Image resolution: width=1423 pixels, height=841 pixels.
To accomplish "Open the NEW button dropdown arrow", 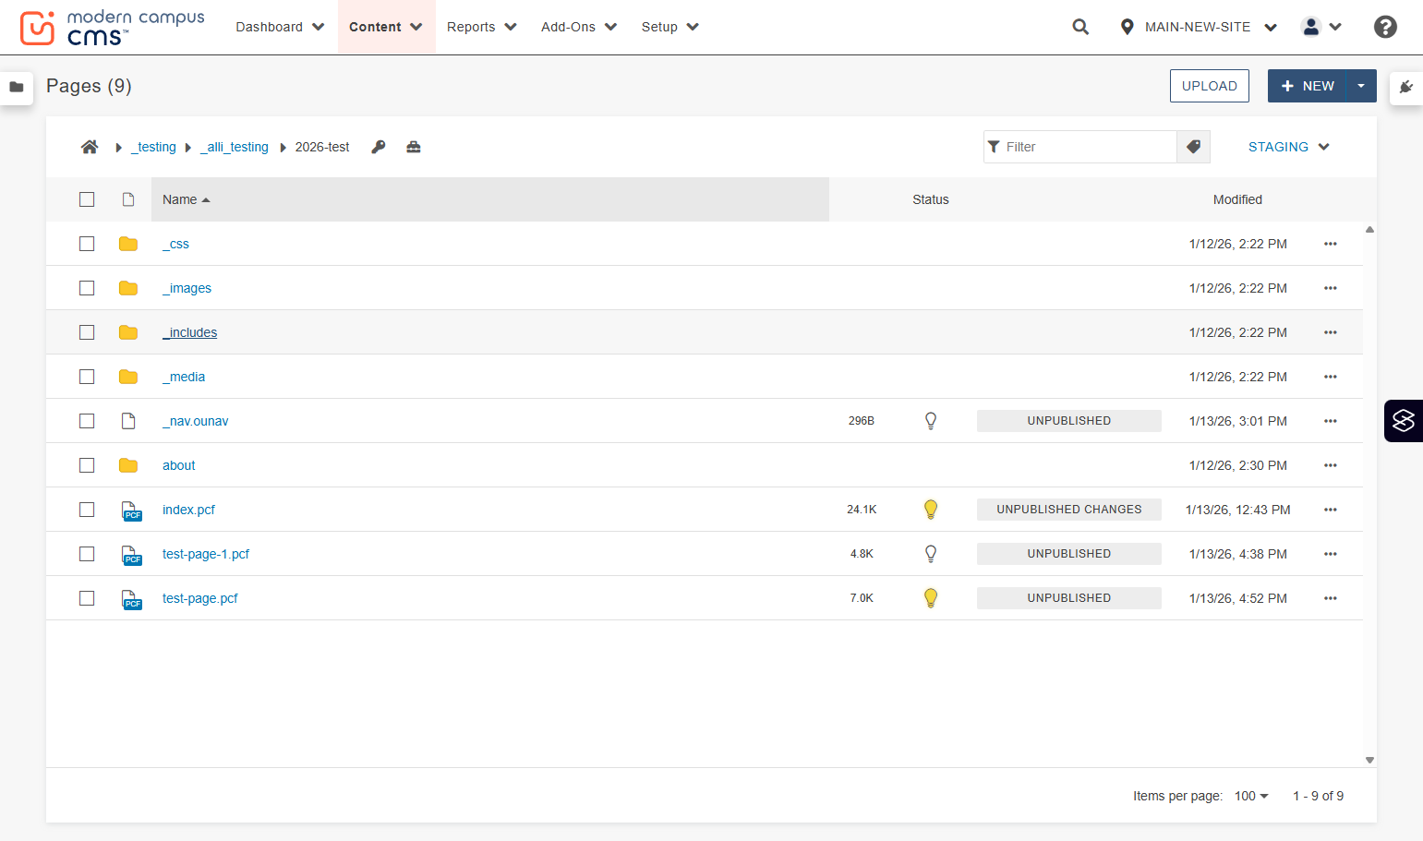I will click(x=1361, y=86).
